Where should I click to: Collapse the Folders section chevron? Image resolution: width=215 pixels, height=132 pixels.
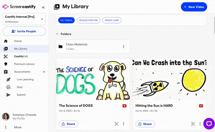pos(57,34)
